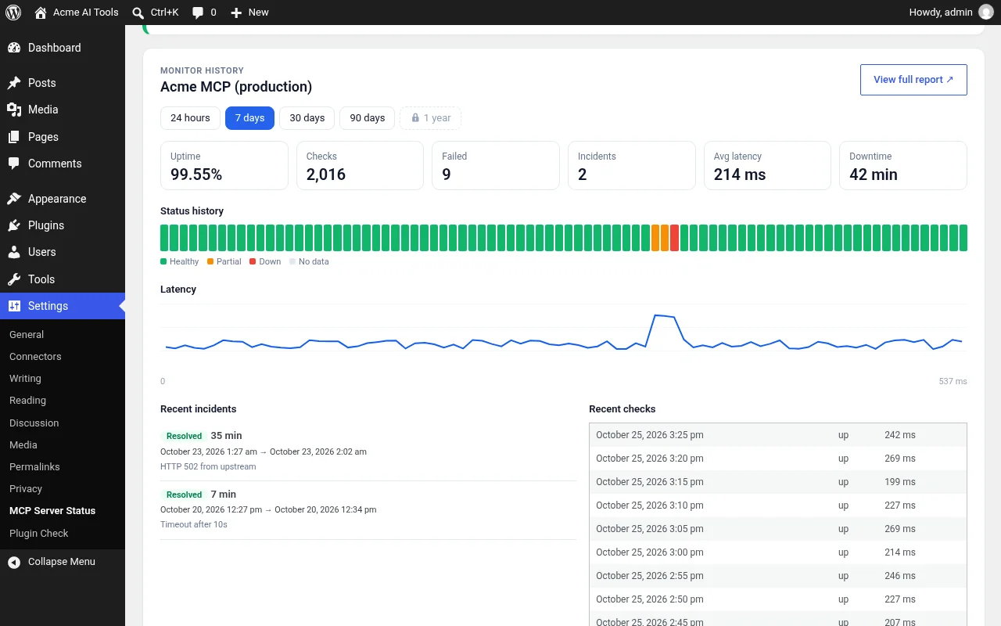The height and width of the screenshot is (626, 1001).
Task: Switch to the 90 days range
Action: pos(367,118)
